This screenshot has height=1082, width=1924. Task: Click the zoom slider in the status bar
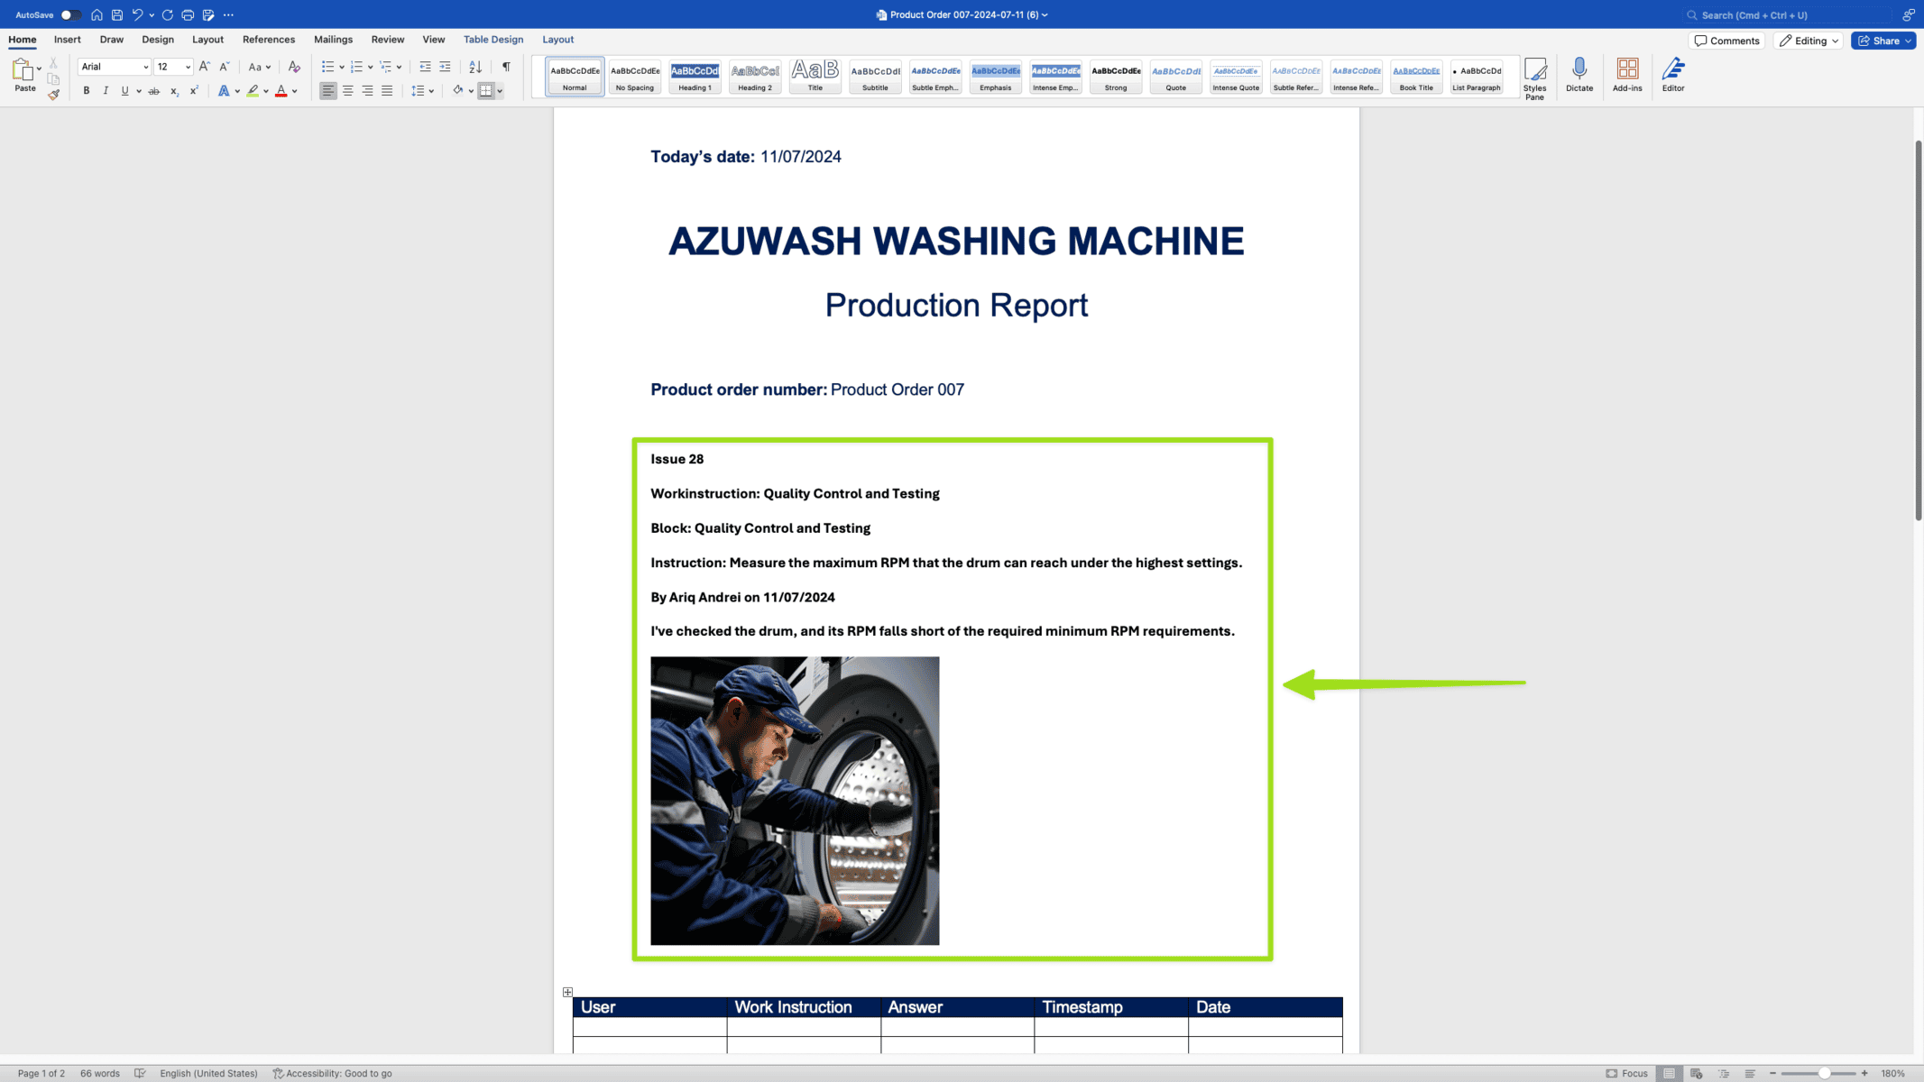[x=1823, y=1073]
